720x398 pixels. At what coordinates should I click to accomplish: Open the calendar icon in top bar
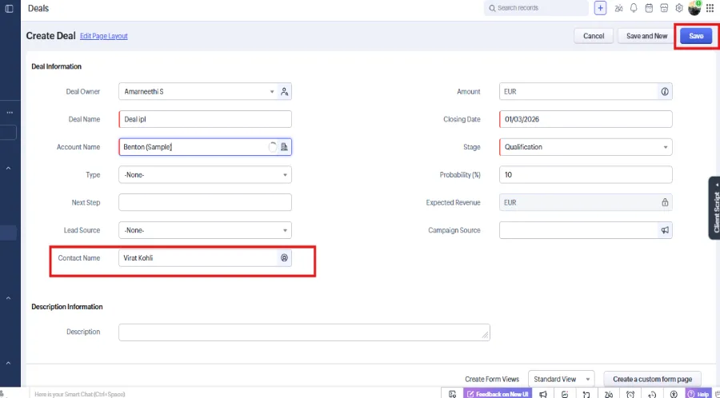click(x=649, y=8)
